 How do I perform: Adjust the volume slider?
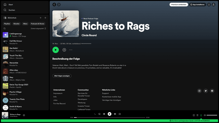pyautogui.click(x=212, y=115)
